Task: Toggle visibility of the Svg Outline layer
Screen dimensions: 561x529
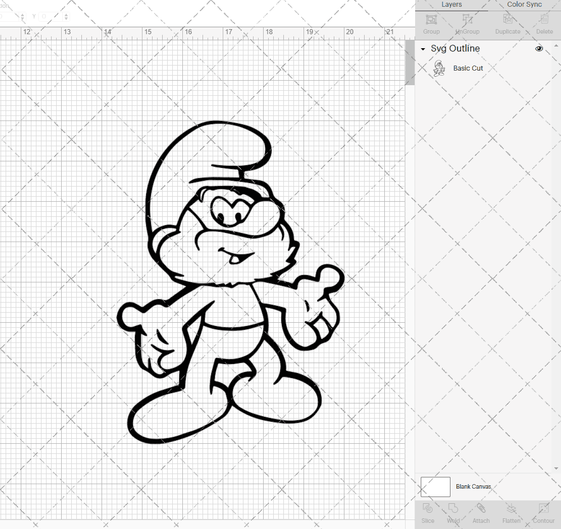Action: pyautogui.click(x=539, y=49)
